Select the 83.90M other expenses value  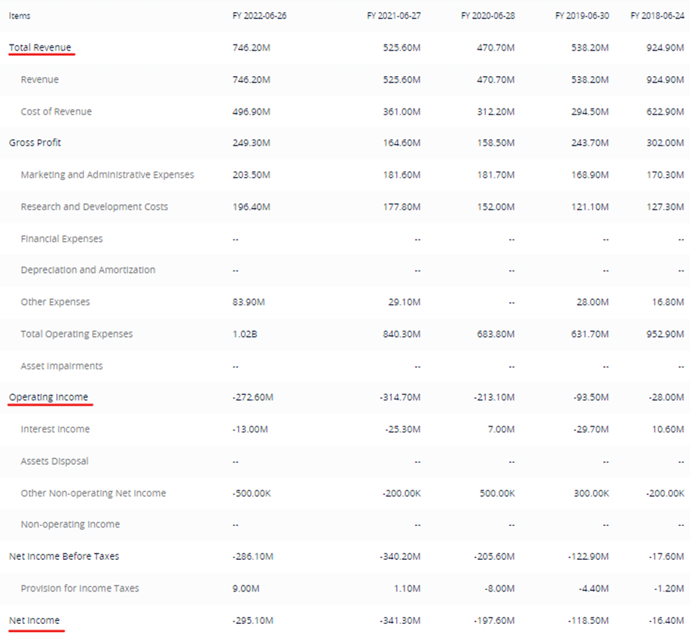point(249,302)
